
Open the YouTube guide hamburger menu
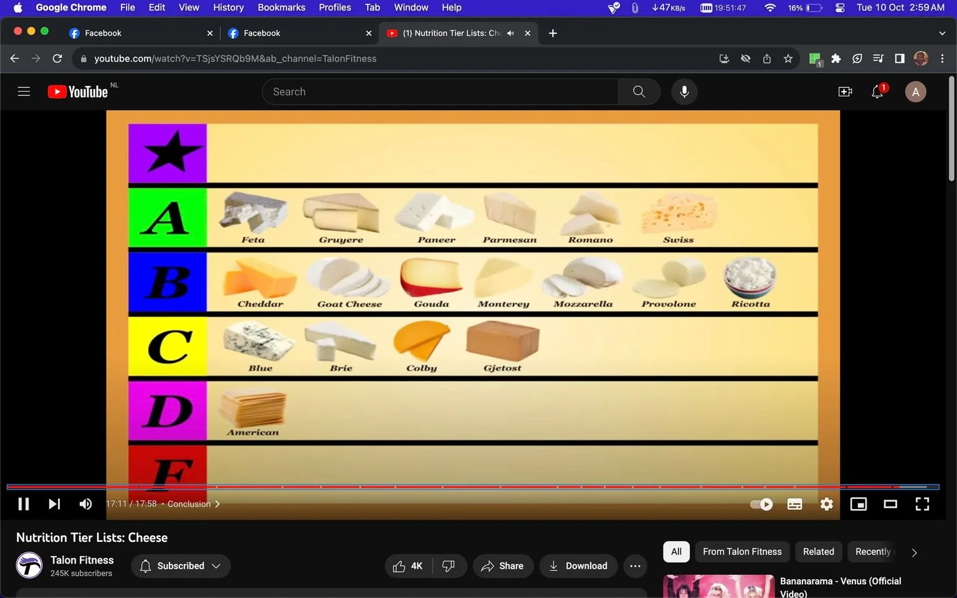point(24,92)
